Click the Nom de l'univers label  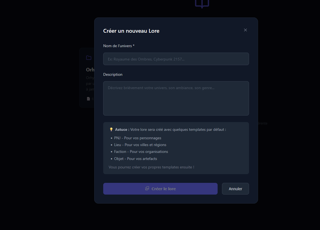[119, 46]
